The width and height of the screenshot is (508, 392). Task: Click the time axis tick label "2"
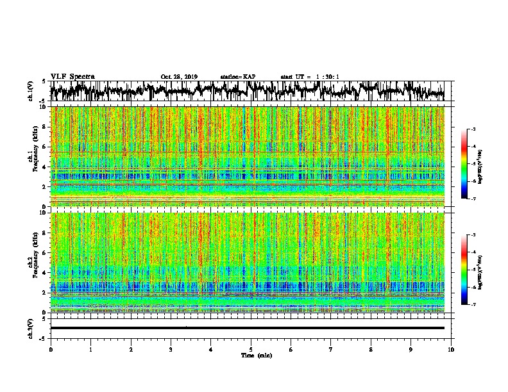point(131,350)
